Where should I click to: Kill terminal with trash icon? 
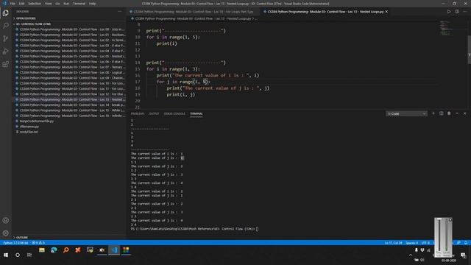449,113
